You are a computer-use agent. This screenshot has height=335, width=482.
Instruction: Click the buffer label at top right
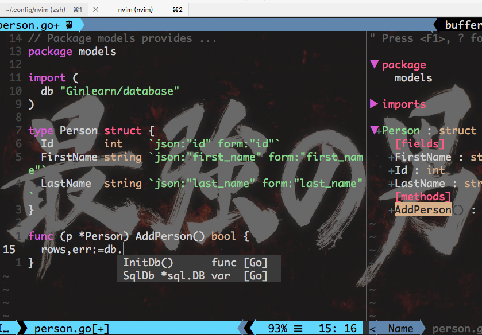click(464, 25)
